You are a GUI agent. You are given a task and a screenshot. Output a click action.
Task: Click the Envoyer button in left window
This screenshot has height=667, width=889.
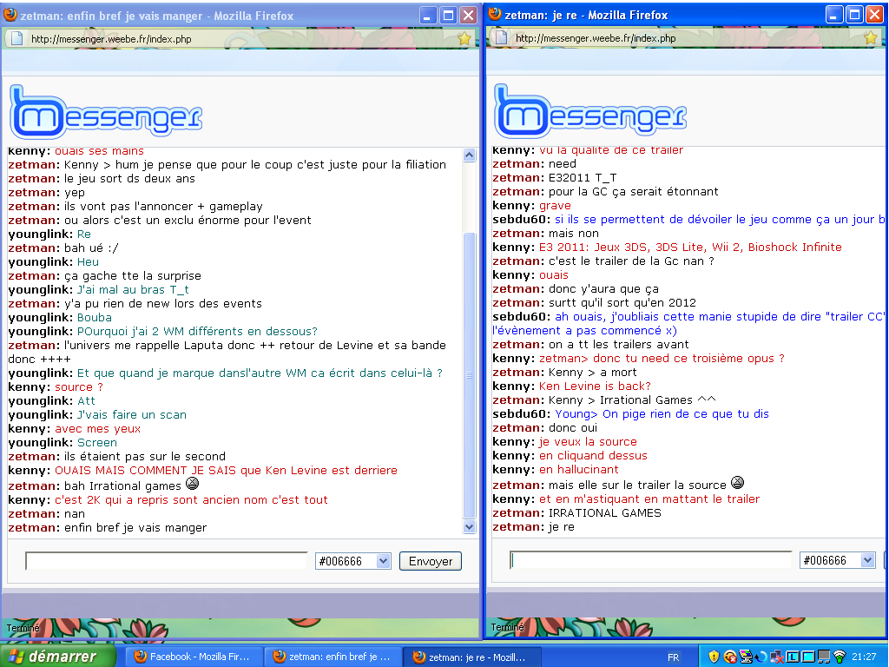(431, 561)
